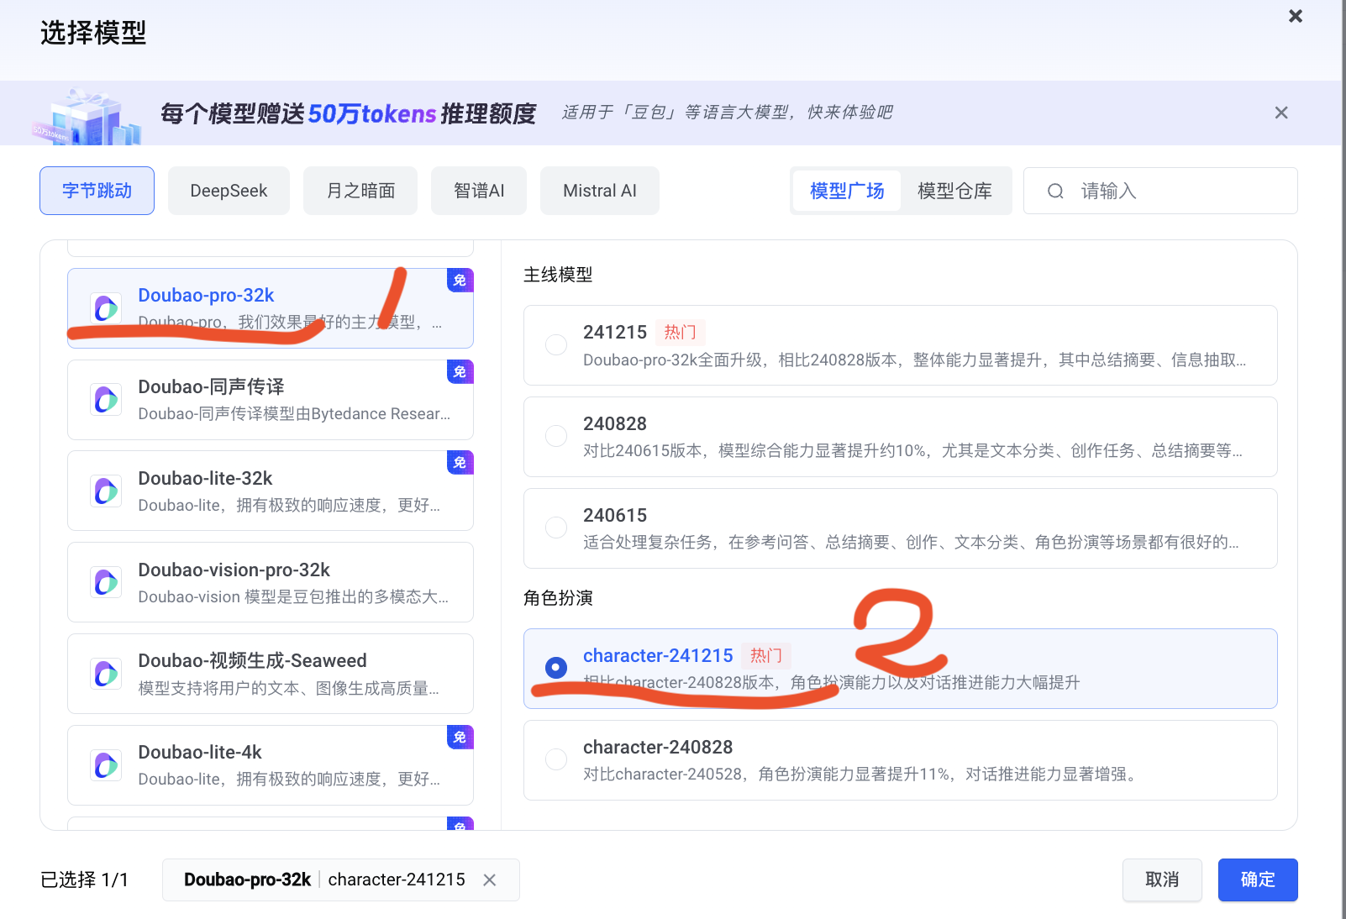
Task: Click the Doubao-lite-4k model logo icon
Action: [106, 765]
